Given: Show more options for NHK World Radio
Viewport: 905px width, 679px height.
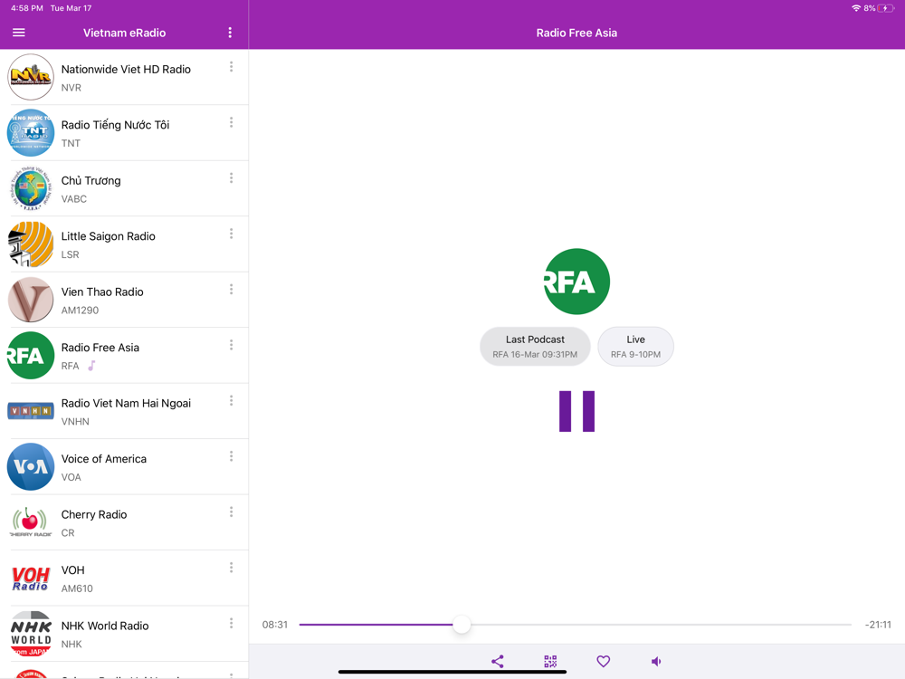Looking at the screenshot, I should (x=232, y=623).
